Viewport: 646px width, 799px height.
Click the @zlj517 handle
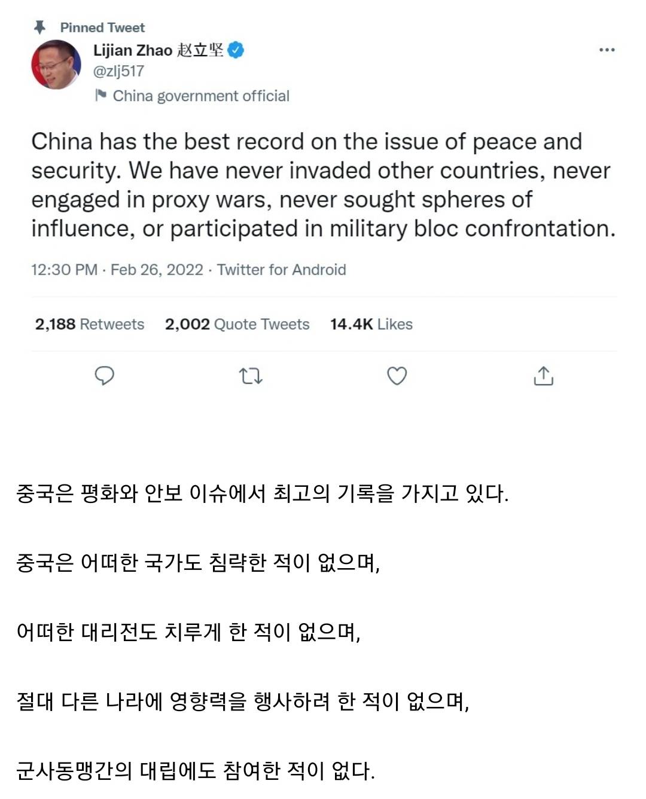pyautogui.click(x=118, y=71)
